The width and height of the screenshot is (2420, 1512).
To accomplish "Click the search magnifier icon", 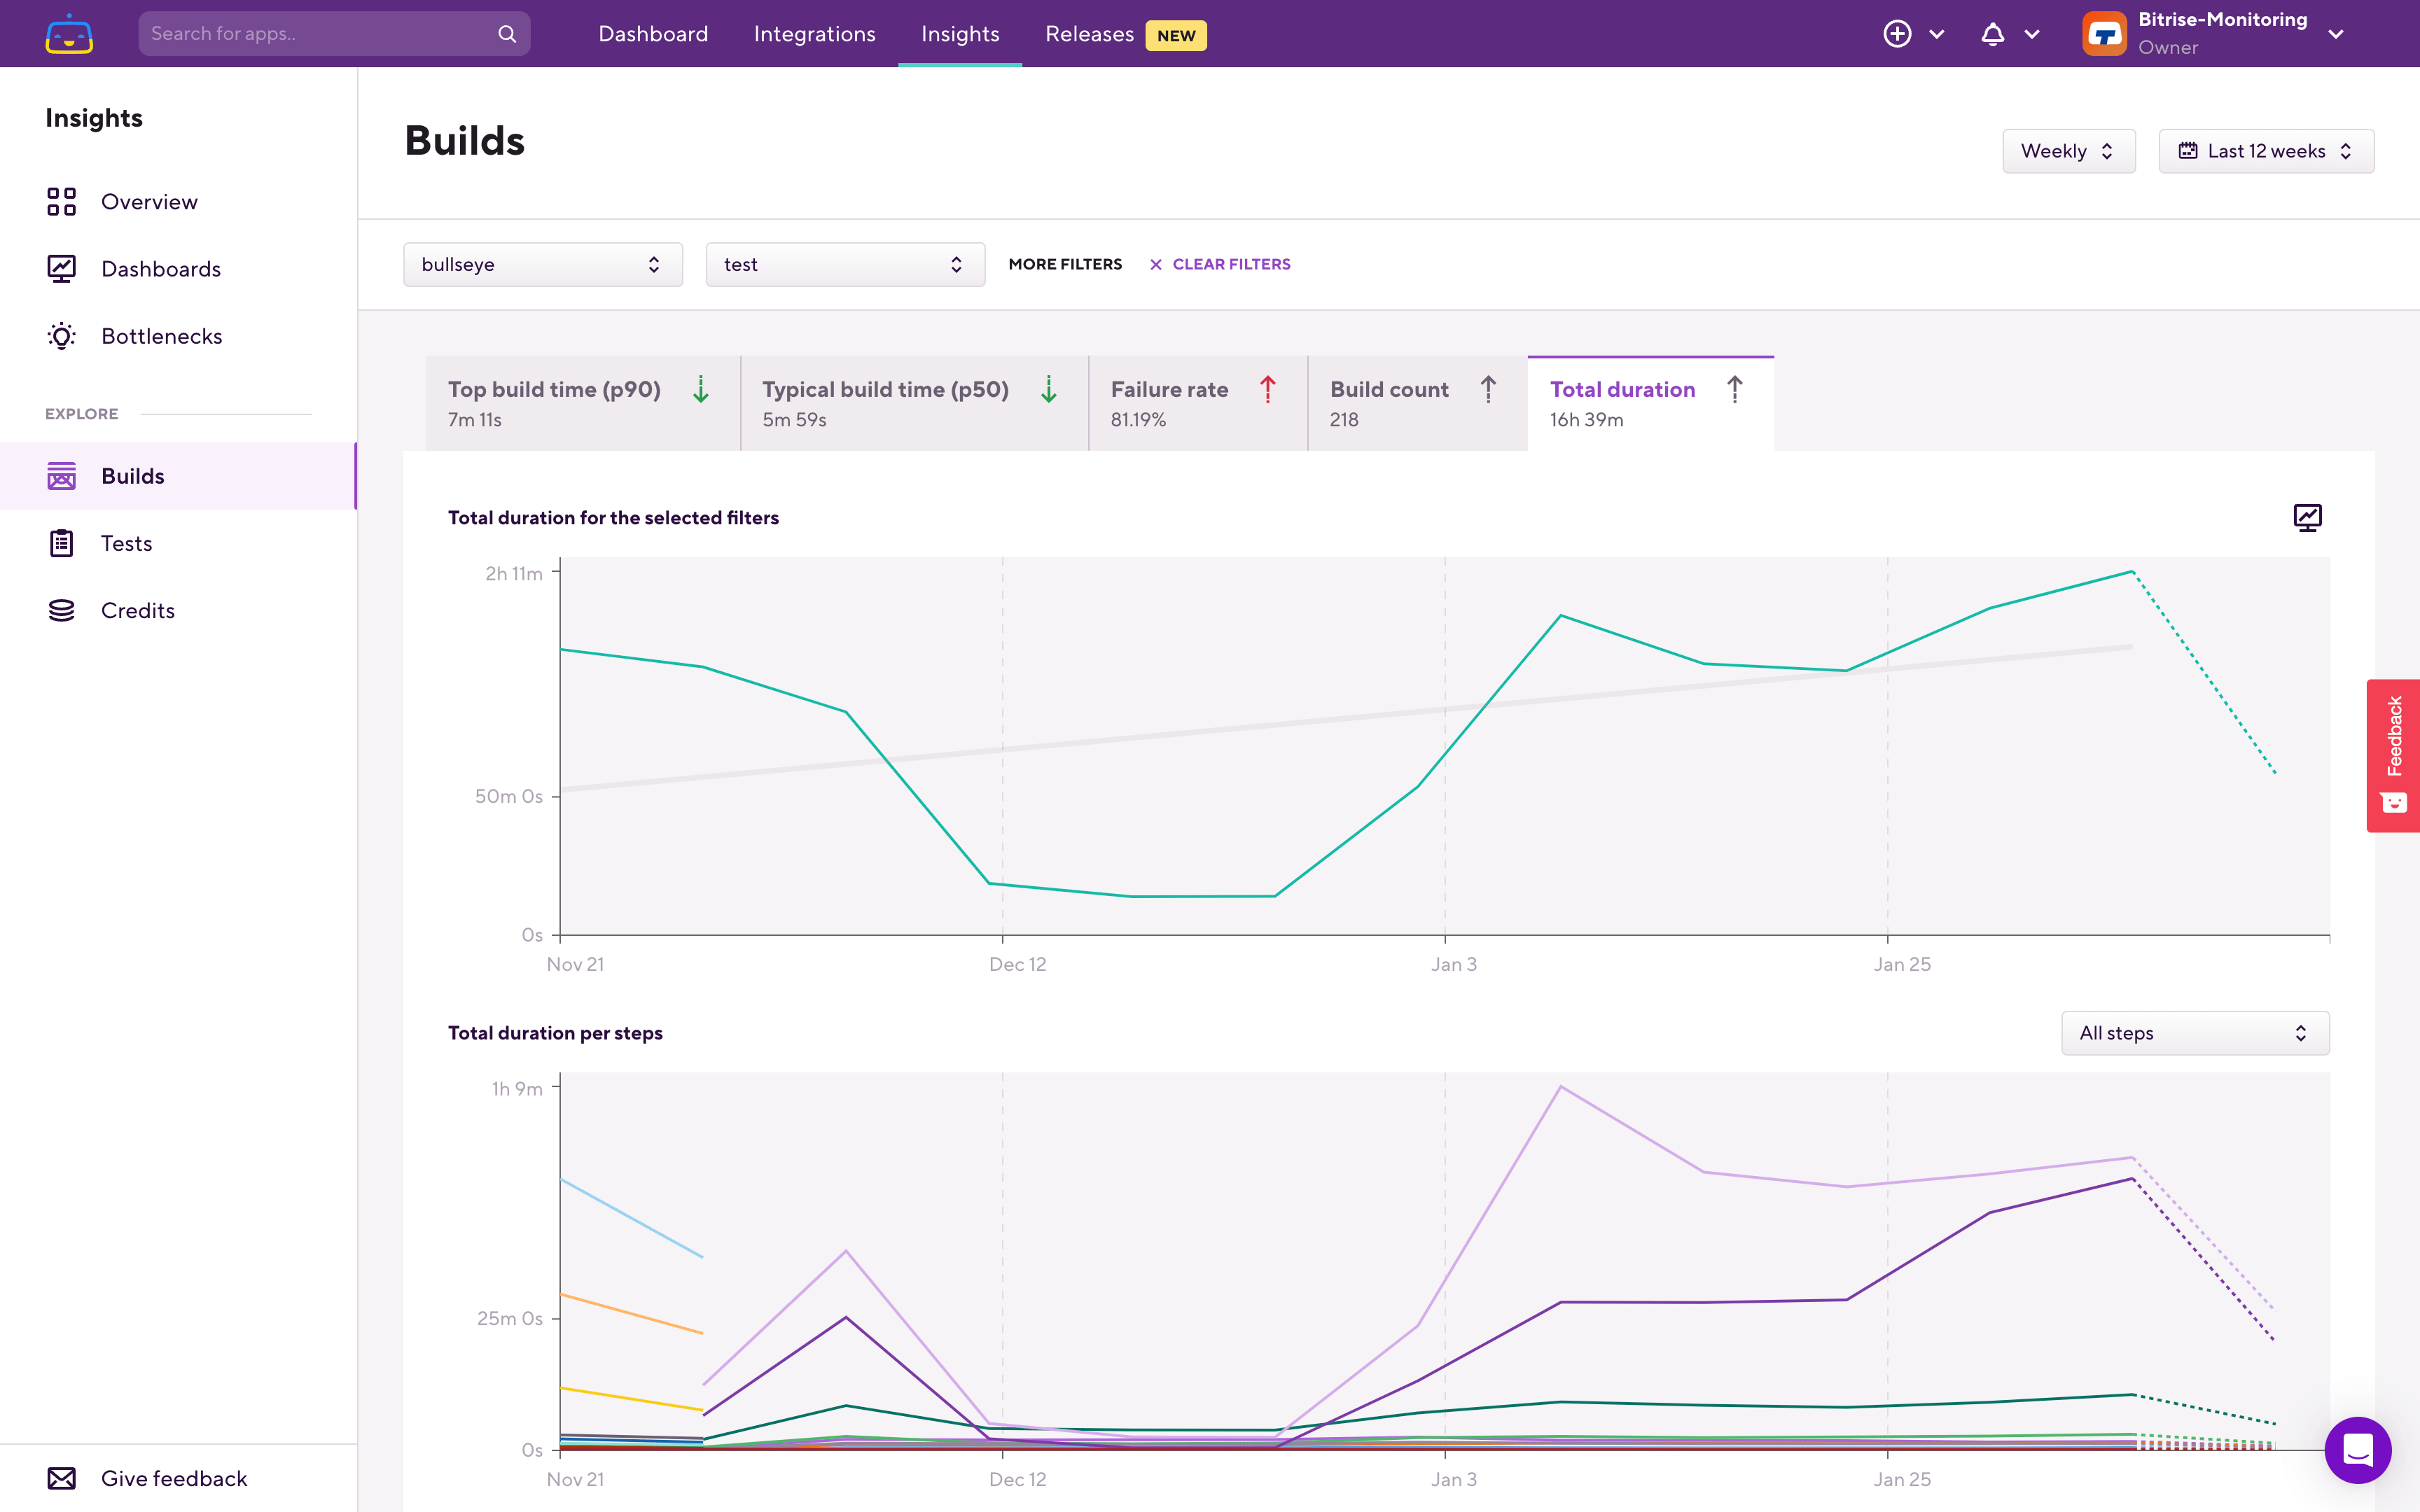I will coord(507,34).
